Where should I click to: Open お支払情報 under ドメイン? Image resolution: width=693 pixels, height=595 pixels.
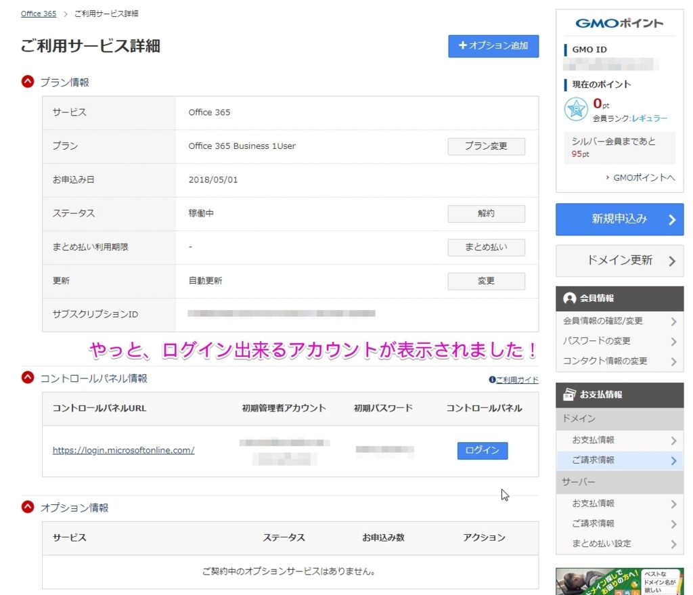pyautogui.click(x=619, y=440)
